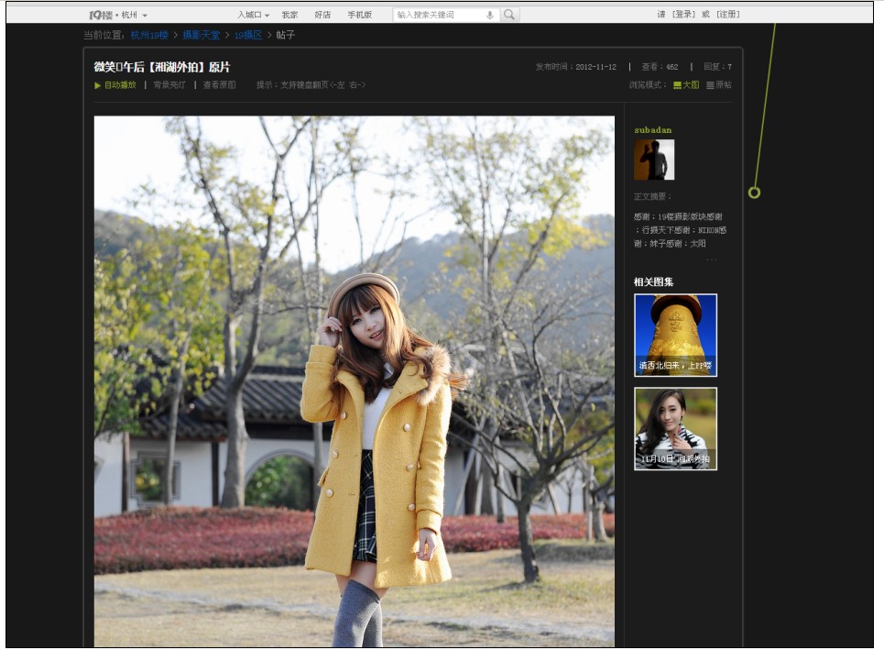Visit subadan's profile link
This screenshot has height=650, width=884.
pos(651,129)
